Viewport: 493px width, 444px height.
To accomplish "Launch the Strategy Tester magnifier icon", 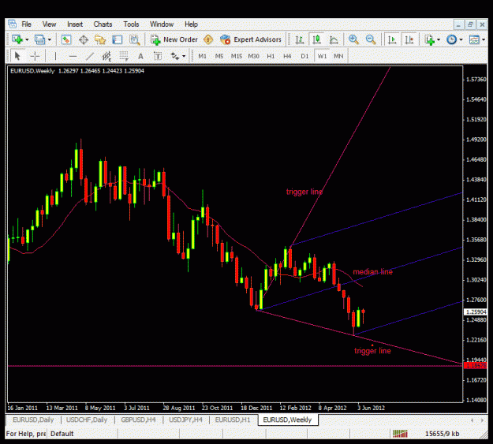I will coord(135,39).
